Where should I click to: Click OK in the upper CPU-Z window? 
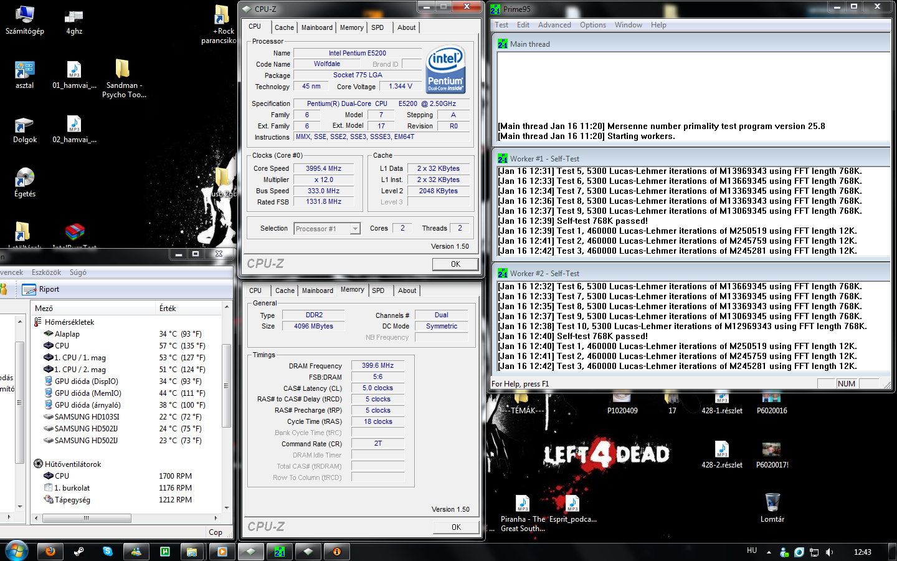(x=455, y=264)
